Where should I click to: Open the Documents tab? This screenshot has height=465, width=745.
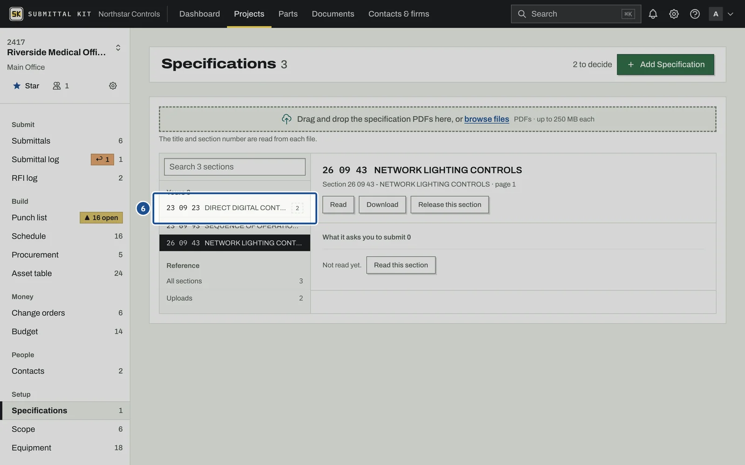(x=333, y=14)
